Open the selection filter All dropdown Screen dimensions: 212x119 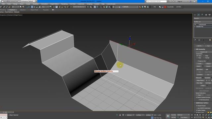click(15, 7)
